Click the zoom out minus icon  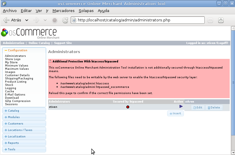pos(210,20)
